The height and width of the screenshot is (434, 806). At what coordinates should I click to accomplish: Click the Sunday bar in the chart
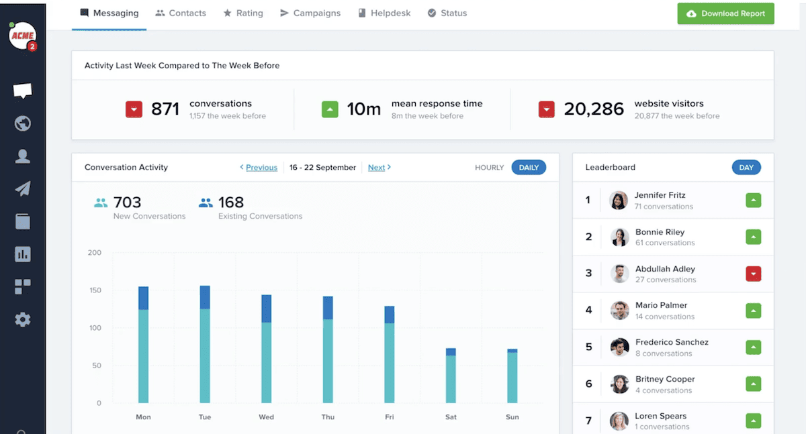pyautogui.click(x=512, y=376)
